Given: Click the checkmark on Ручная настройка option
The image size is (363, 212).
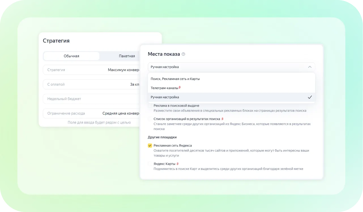Looking at the screenshot, I should [x=309, y=97].
